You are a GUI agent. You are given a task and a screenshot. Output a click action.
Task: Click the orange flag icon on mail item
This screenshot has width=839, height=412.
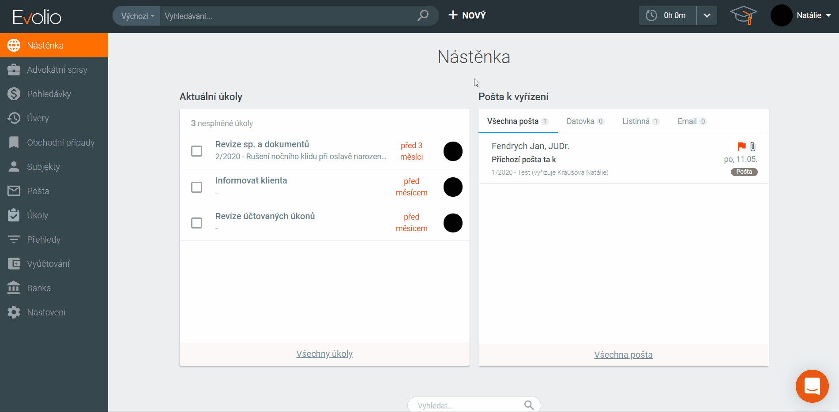741,146
